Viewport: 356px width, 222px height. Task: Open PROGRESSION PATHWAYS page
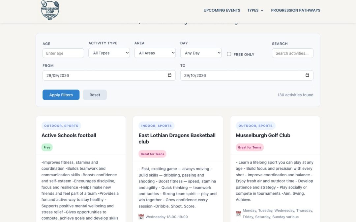[x=296, y=11]
